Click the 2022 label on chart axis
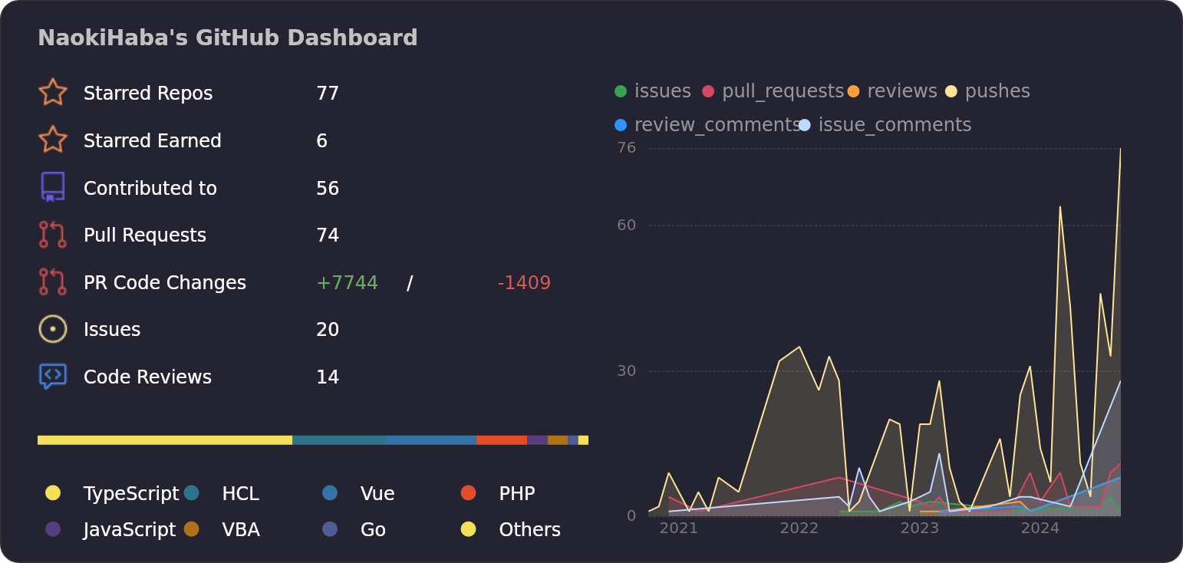The image size is (1183, 563). click(x=799, y=528)
